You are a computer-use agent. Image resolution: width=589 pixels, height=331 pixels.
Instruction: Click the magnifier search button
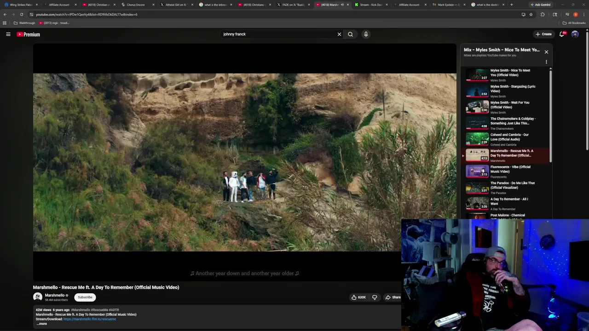click(x=350, y=34)
